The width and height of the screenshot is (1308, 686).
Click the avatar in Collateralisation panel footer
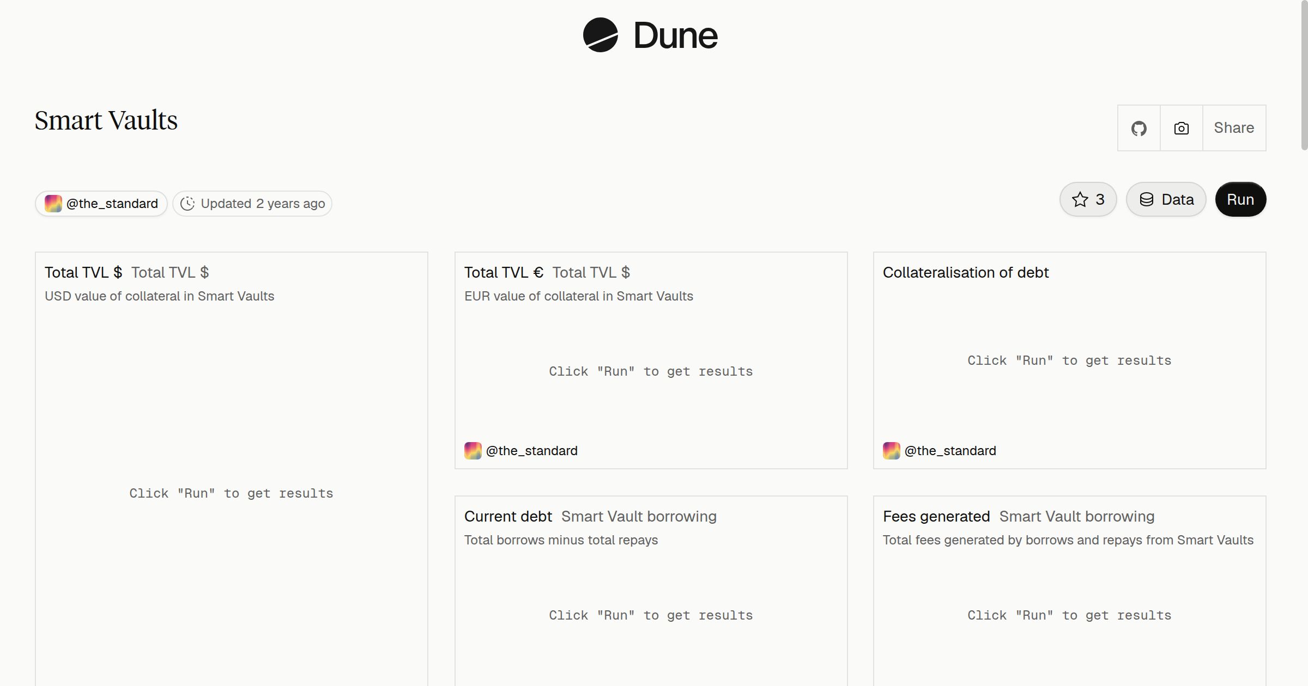(x=891, y=451)
